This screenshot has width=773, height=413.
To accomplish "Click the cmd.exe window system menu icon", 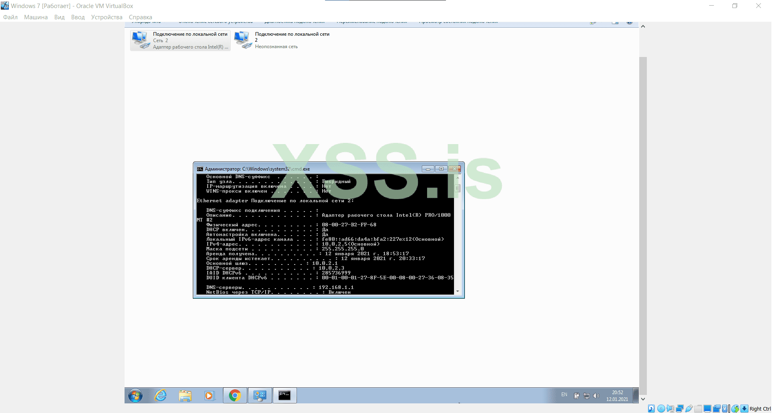I will click(200, 169).
